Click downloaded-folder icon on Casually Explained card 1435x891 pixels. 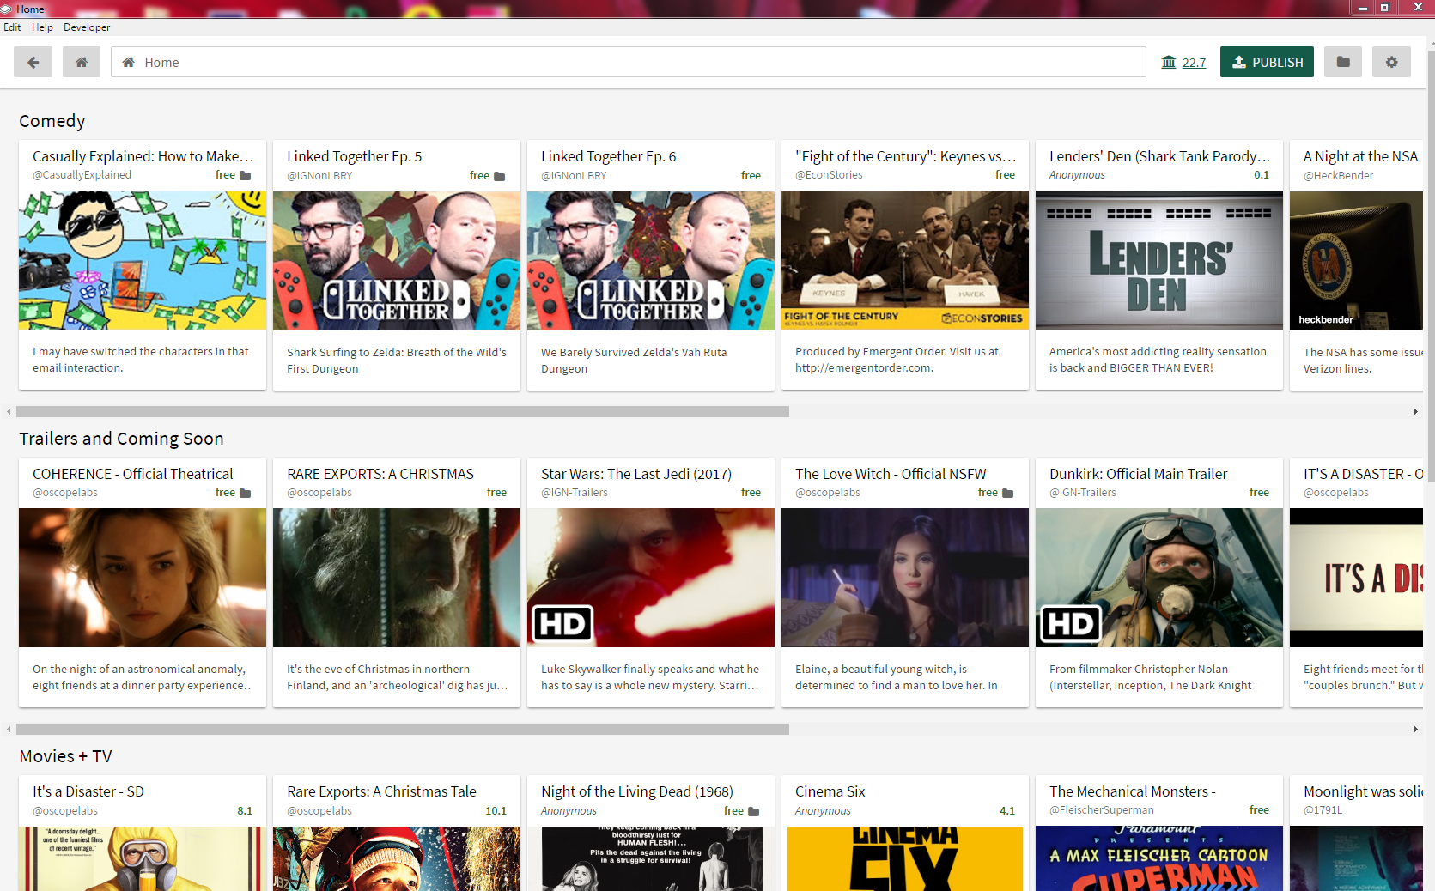246,175
